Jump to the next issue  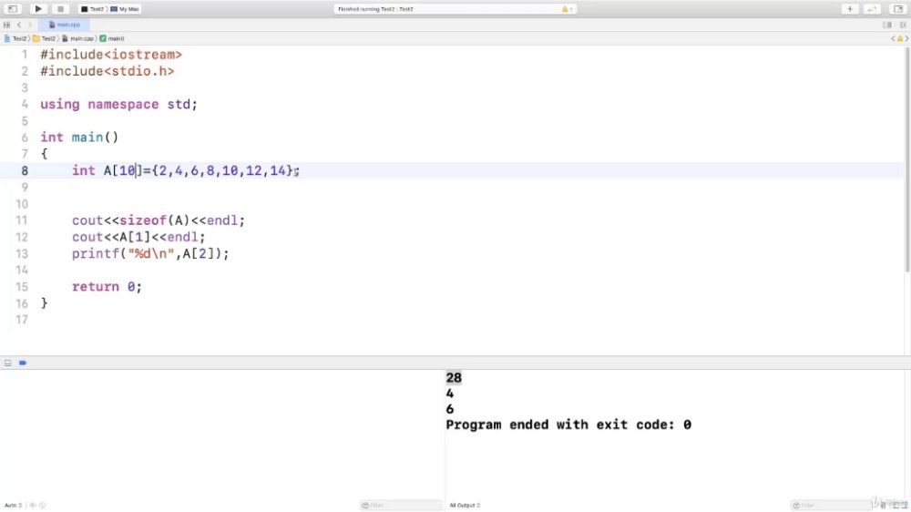tap(907, 38)
